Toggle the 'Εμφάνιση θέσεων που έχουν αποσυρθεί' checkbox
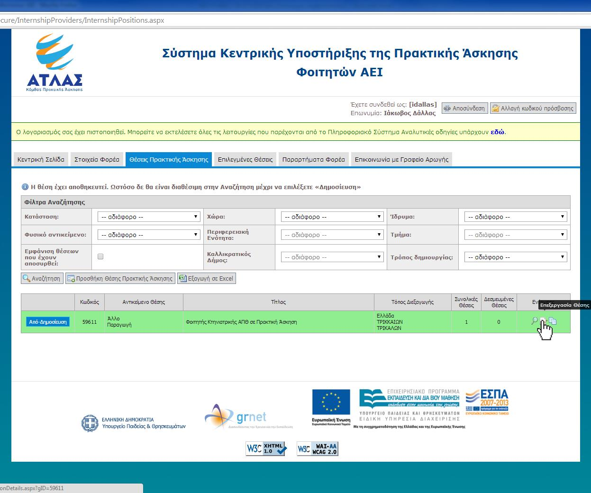 100,256
